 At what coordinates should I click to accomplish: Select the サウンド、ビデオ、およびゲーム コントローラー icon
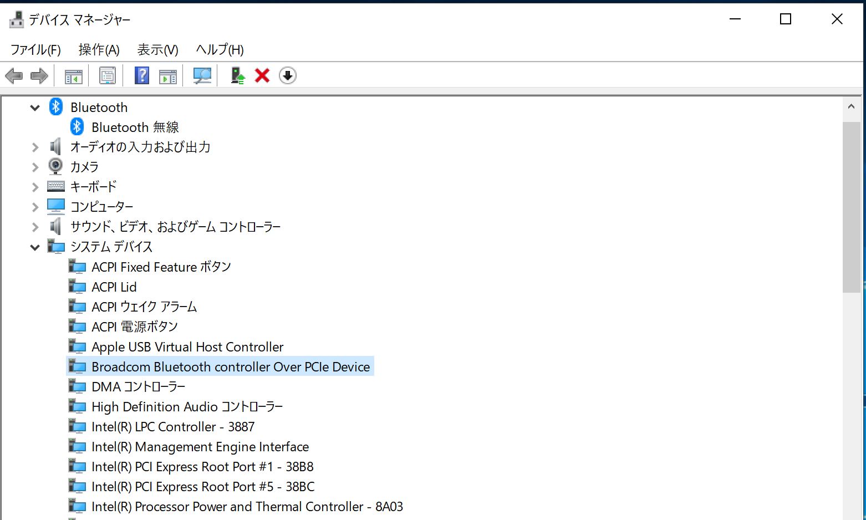click(55, 226)
